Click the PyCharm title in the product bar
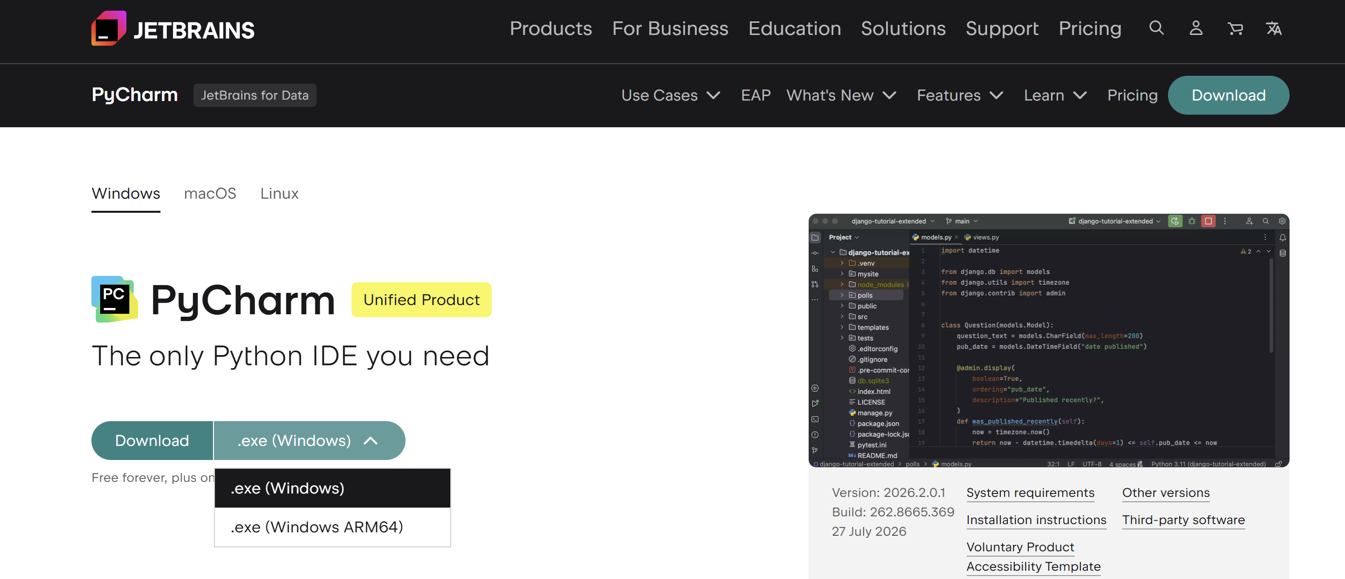The height and width of the screenshot is (579, 1345). tap(135, 95)
